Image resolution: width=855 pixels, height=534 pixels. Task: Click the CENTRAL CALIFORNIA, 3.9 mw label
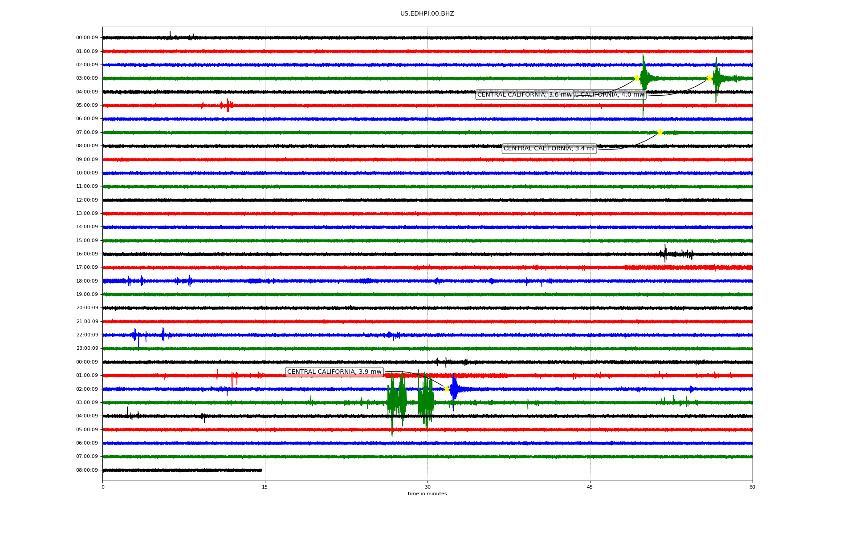pos(334,372)
